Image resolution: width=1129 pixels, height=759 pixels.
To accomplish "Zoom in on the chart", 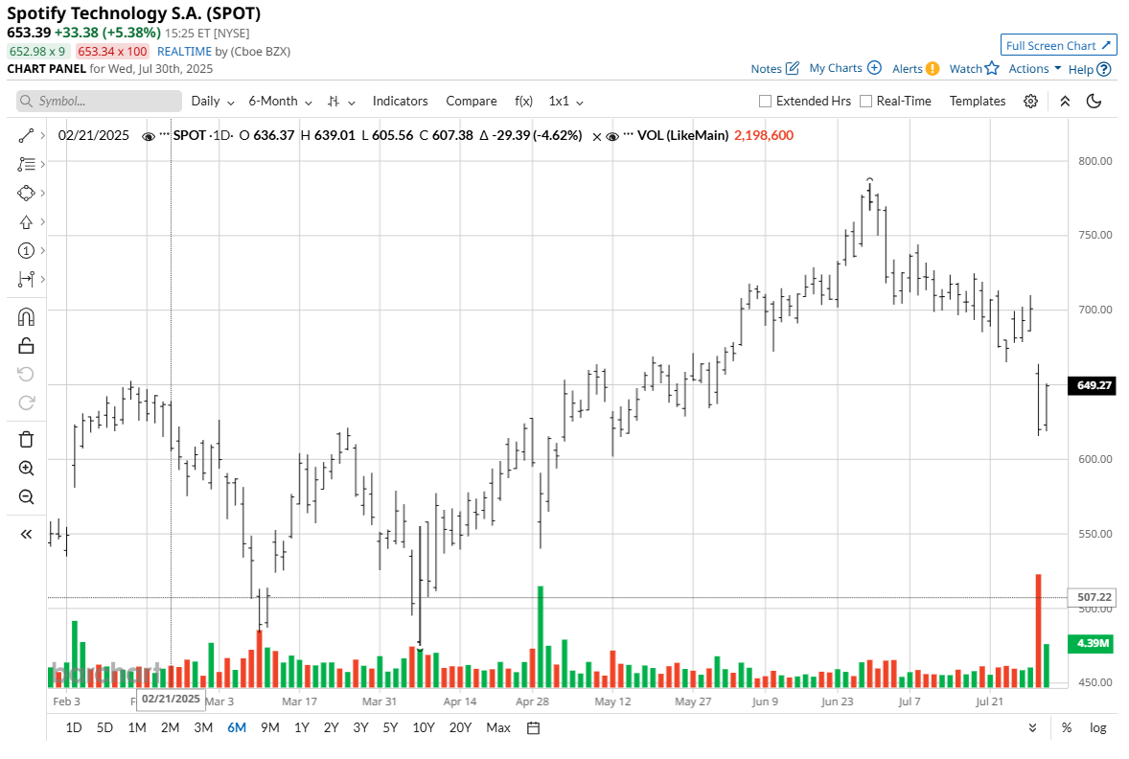I will 26,468.
